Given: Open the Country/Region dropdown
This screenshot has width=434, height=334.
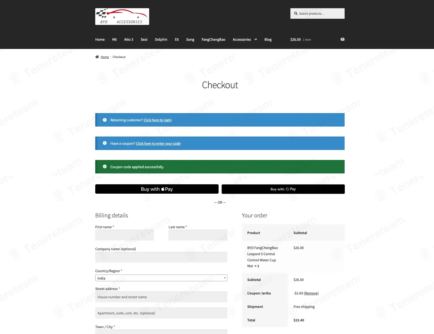Looking at the screenshot, I should pyautogui.click(x=161, y=278).
